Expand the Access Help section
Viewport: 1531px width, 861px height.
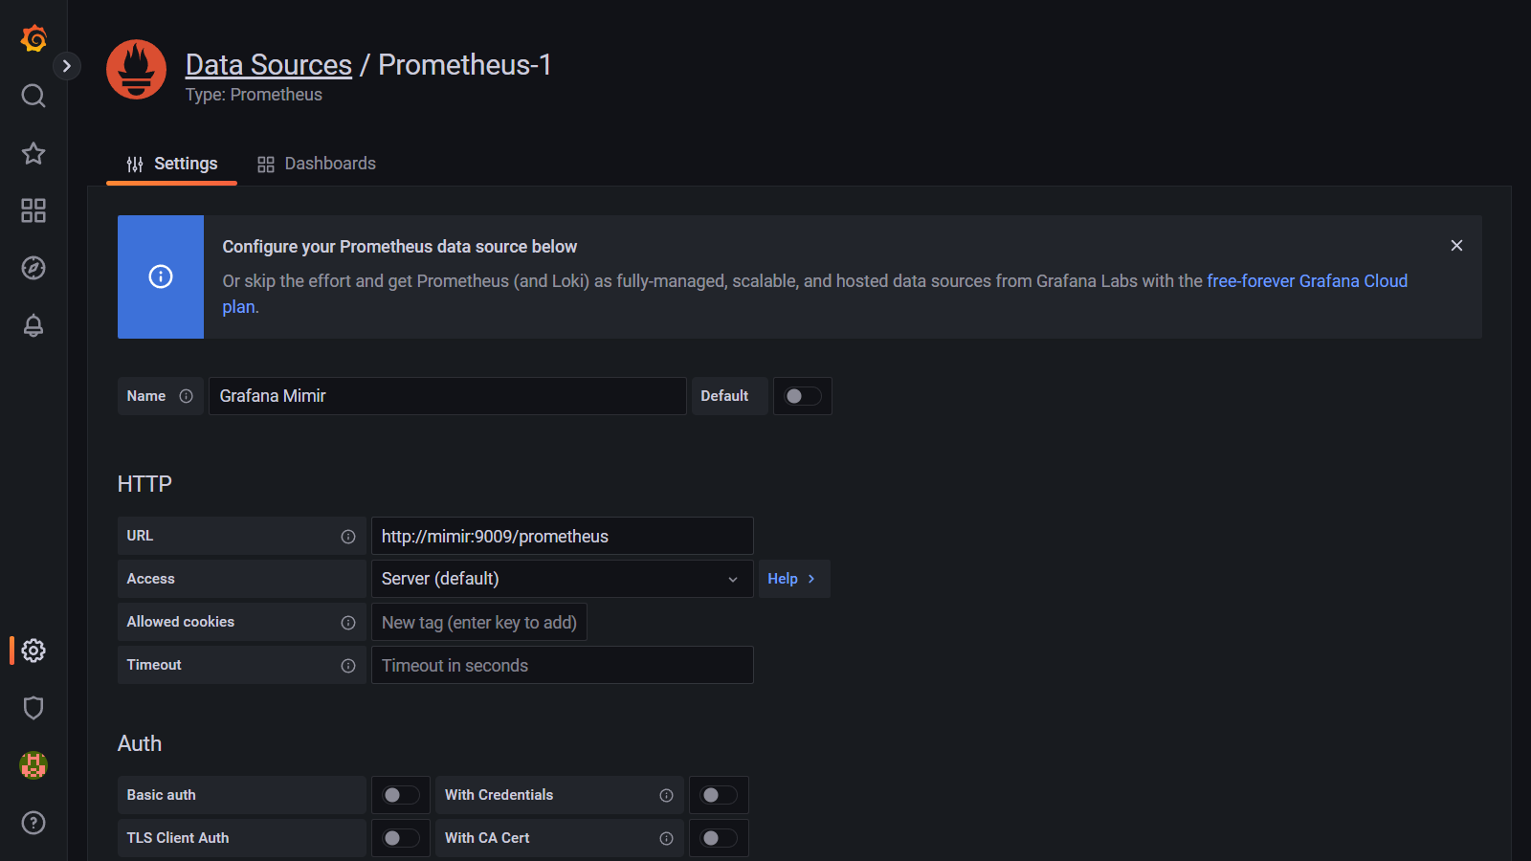point(792,579)
